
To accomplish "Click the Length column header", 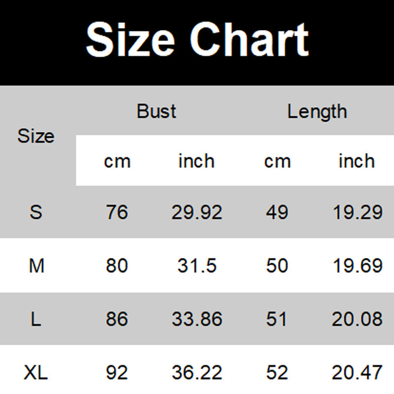I will [317, 111].
